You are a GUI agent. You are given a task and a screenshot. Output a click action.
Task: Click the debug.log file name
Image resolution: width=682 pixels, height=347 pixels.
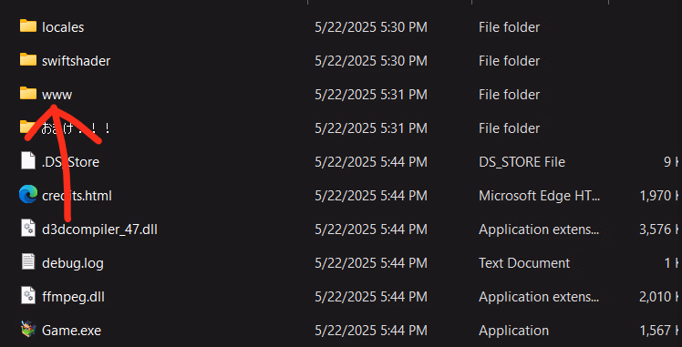click(73, 263)
